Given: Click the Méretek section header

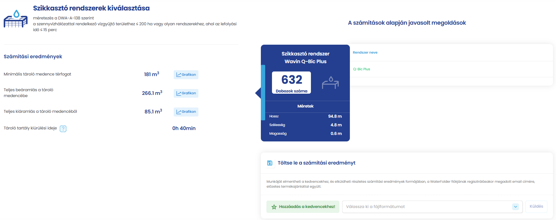Looking at the screenshot, I should coord(305,106).
